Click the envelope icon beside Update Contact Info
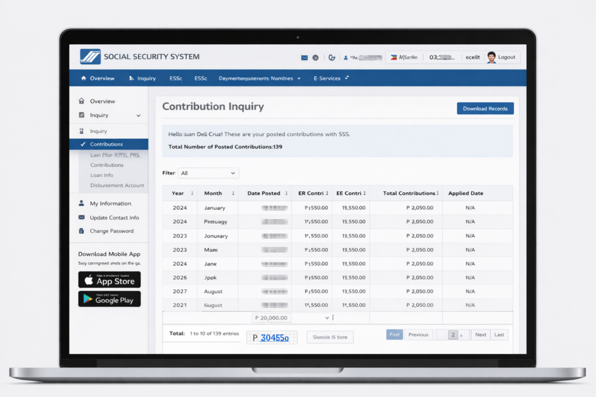The height and width of the screenshot is (397, 596). tap(81, 217)
